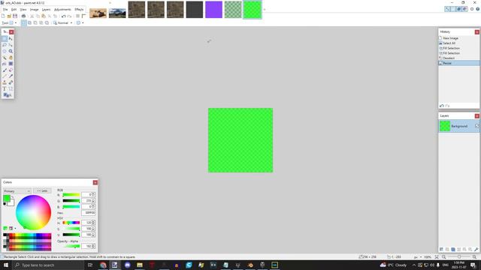Select the Paint Bucket tool
The width and height of the screenshot is (481, 270).
point(5,64)
